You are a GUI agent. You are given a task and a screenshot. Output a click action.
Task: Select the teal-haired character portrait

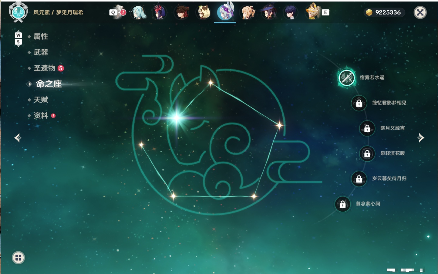click(x=138, y=12)
